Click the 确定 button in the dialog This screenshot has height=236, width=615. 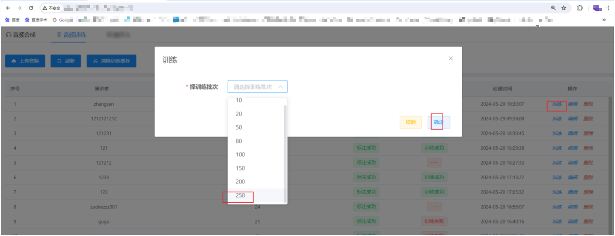[x=439, y=122]
